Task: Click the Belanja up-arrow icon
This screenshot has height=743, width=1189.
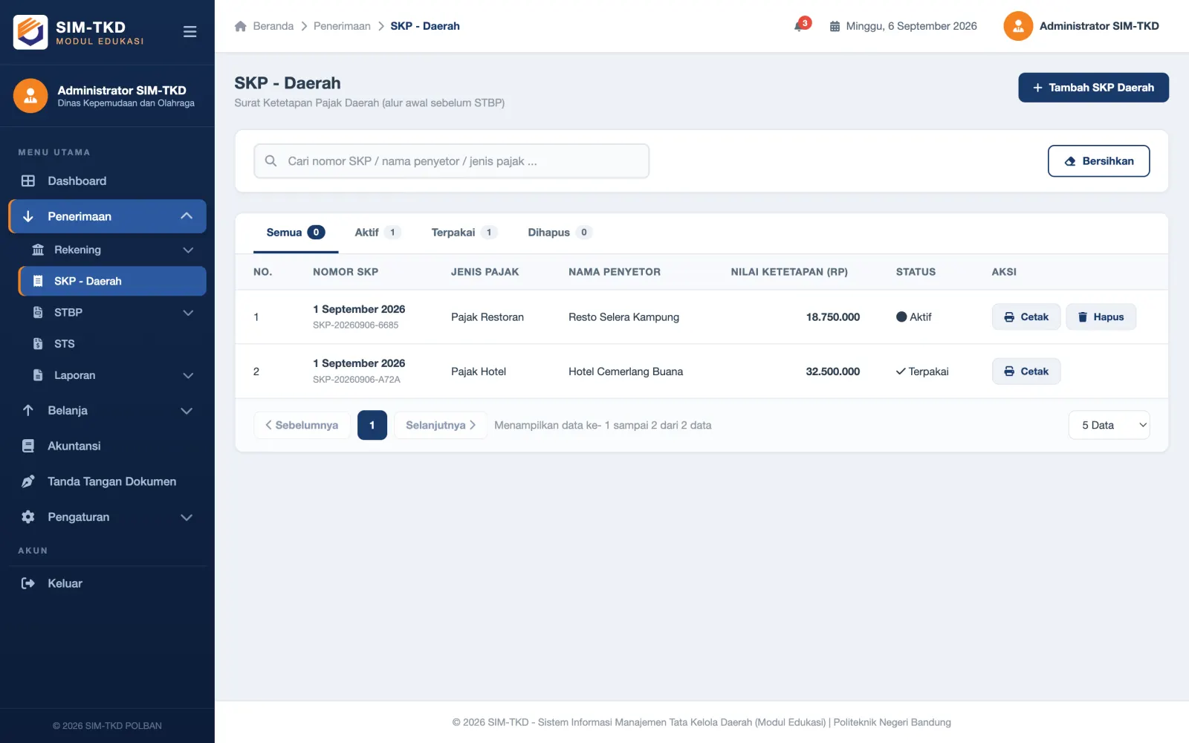Action: pyautogui.click(x=28, y=410)
